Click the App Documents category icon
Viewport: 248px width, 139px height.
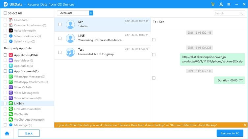[11, 71]
